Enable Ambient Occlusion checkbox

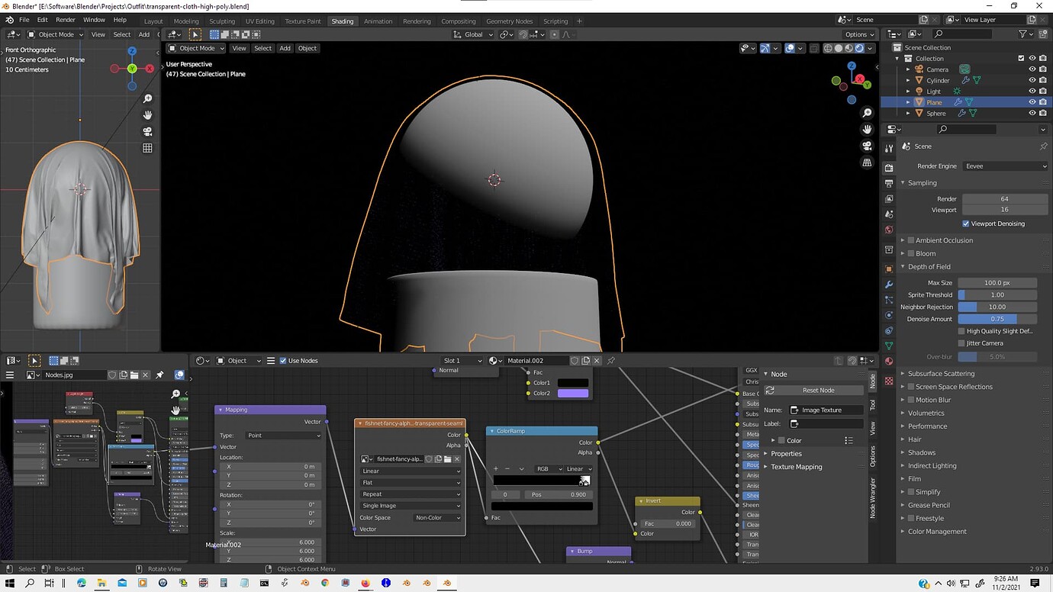tap(910, 240)
